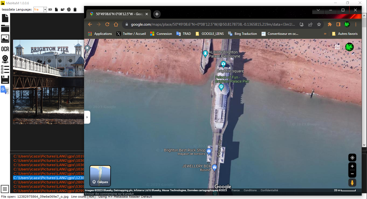The image size is (367, 199).
Task: Open Chrome three-dot menu
Action: tap(356, 24)
